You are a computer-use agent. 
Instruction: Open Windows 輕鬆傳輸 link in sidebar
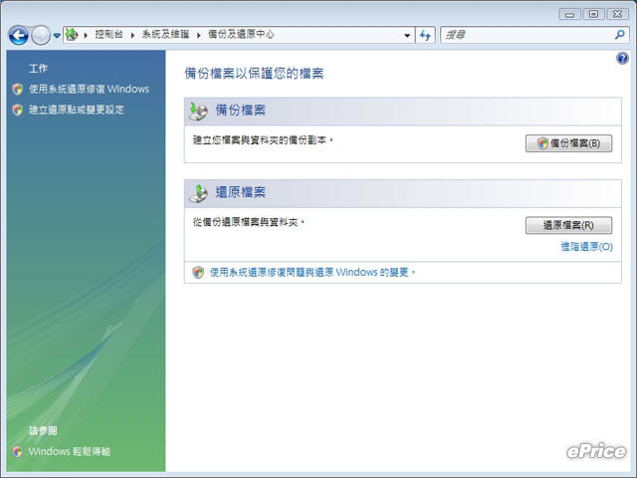(x=70, y=451)
